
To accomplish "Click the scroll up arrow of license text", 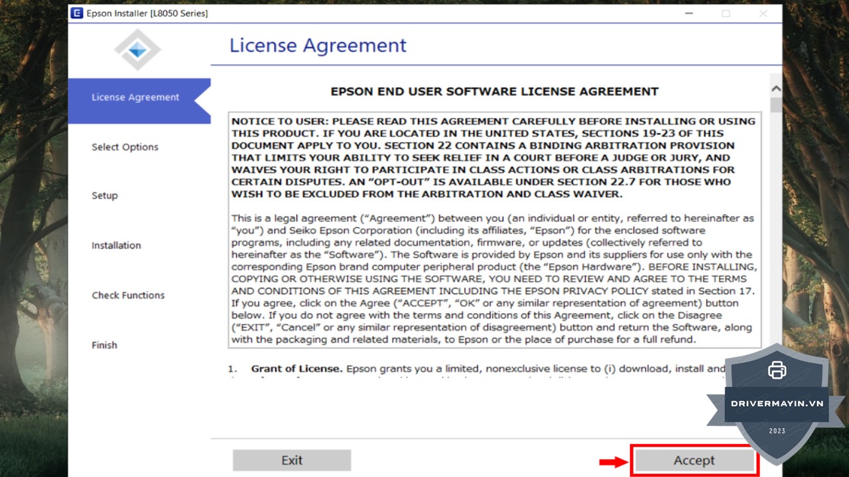I will pyautogui.click(x=775, y=89).
